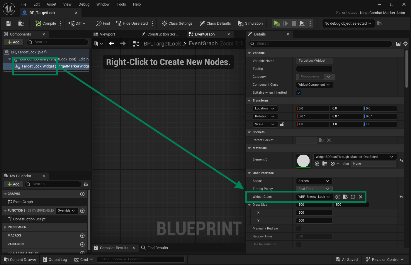The width and height of the screenshot is (411, 265).
Task: Click the Scale lock ratio icon
Action: [x=282, y=124]
